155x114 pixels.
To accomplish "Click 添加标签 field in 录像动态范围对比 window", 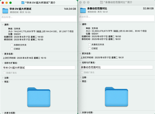I will 117,18.
